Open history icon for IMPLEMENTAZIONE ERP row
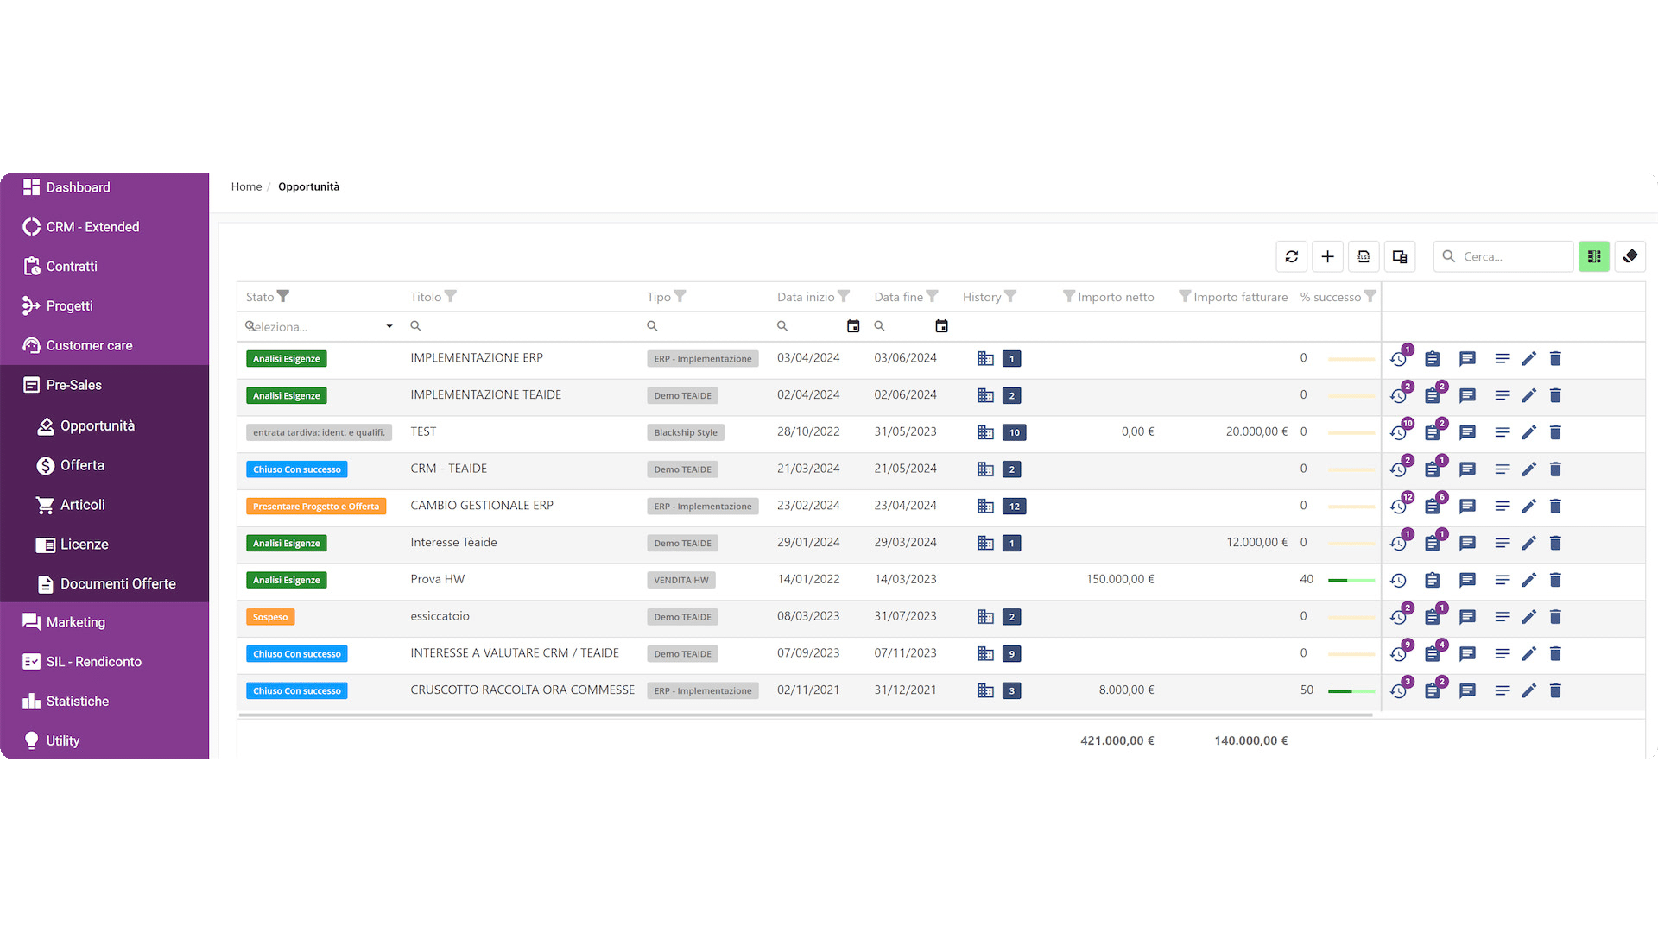 tap(1399, 359)
